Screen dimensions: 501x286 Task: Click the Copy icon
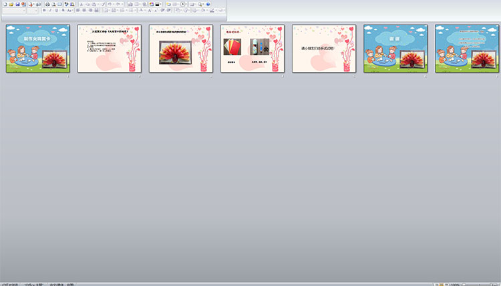tap(88, 5)
